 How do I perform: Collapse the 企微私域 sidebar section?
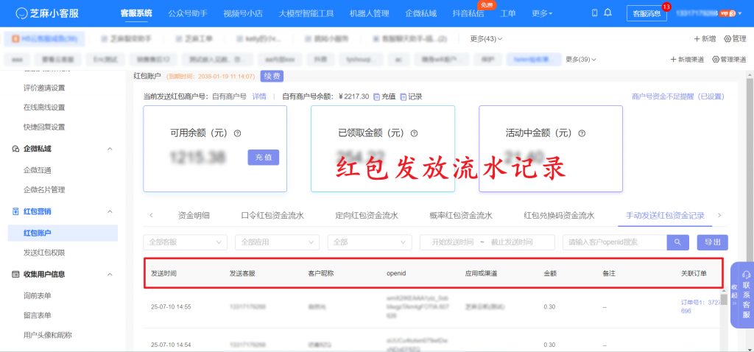click(110, 149)
